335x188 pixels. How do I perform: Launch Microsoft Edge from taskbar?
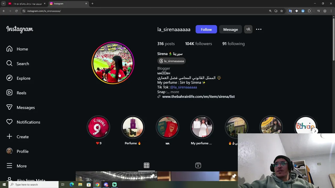71,185
